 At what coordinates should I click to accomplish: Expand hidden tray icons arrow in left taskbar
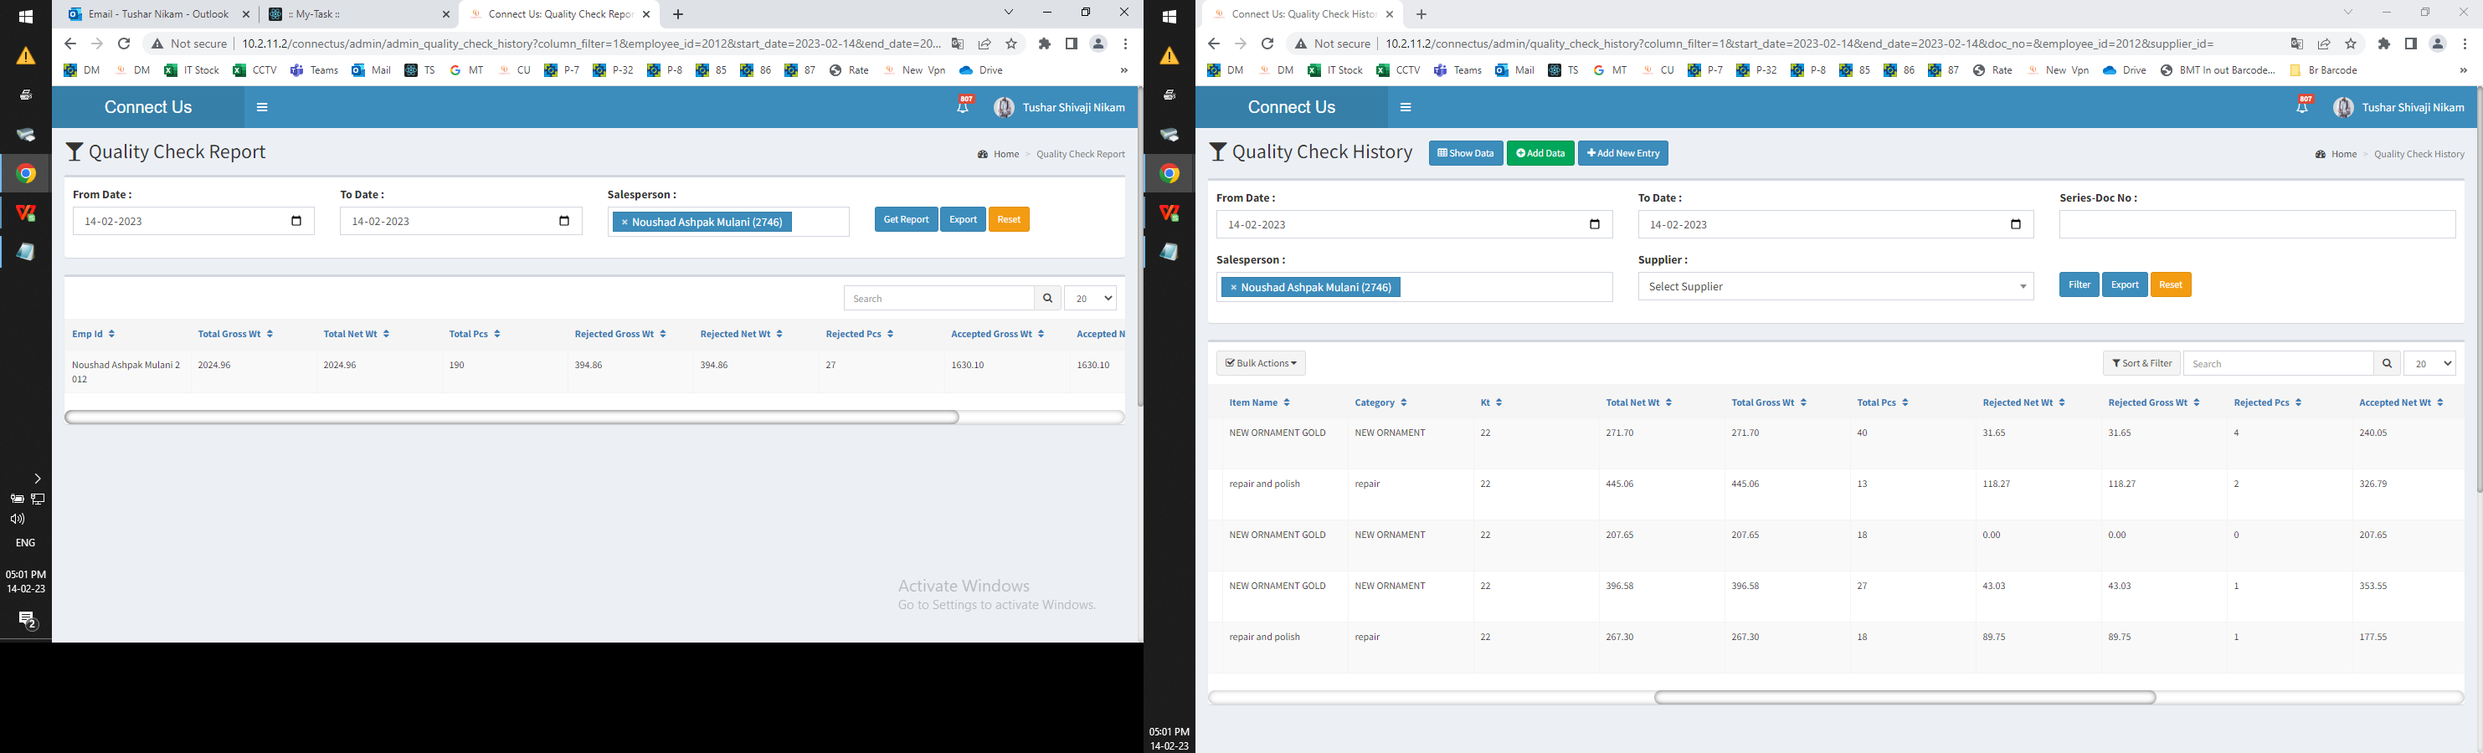coord(37,479)
